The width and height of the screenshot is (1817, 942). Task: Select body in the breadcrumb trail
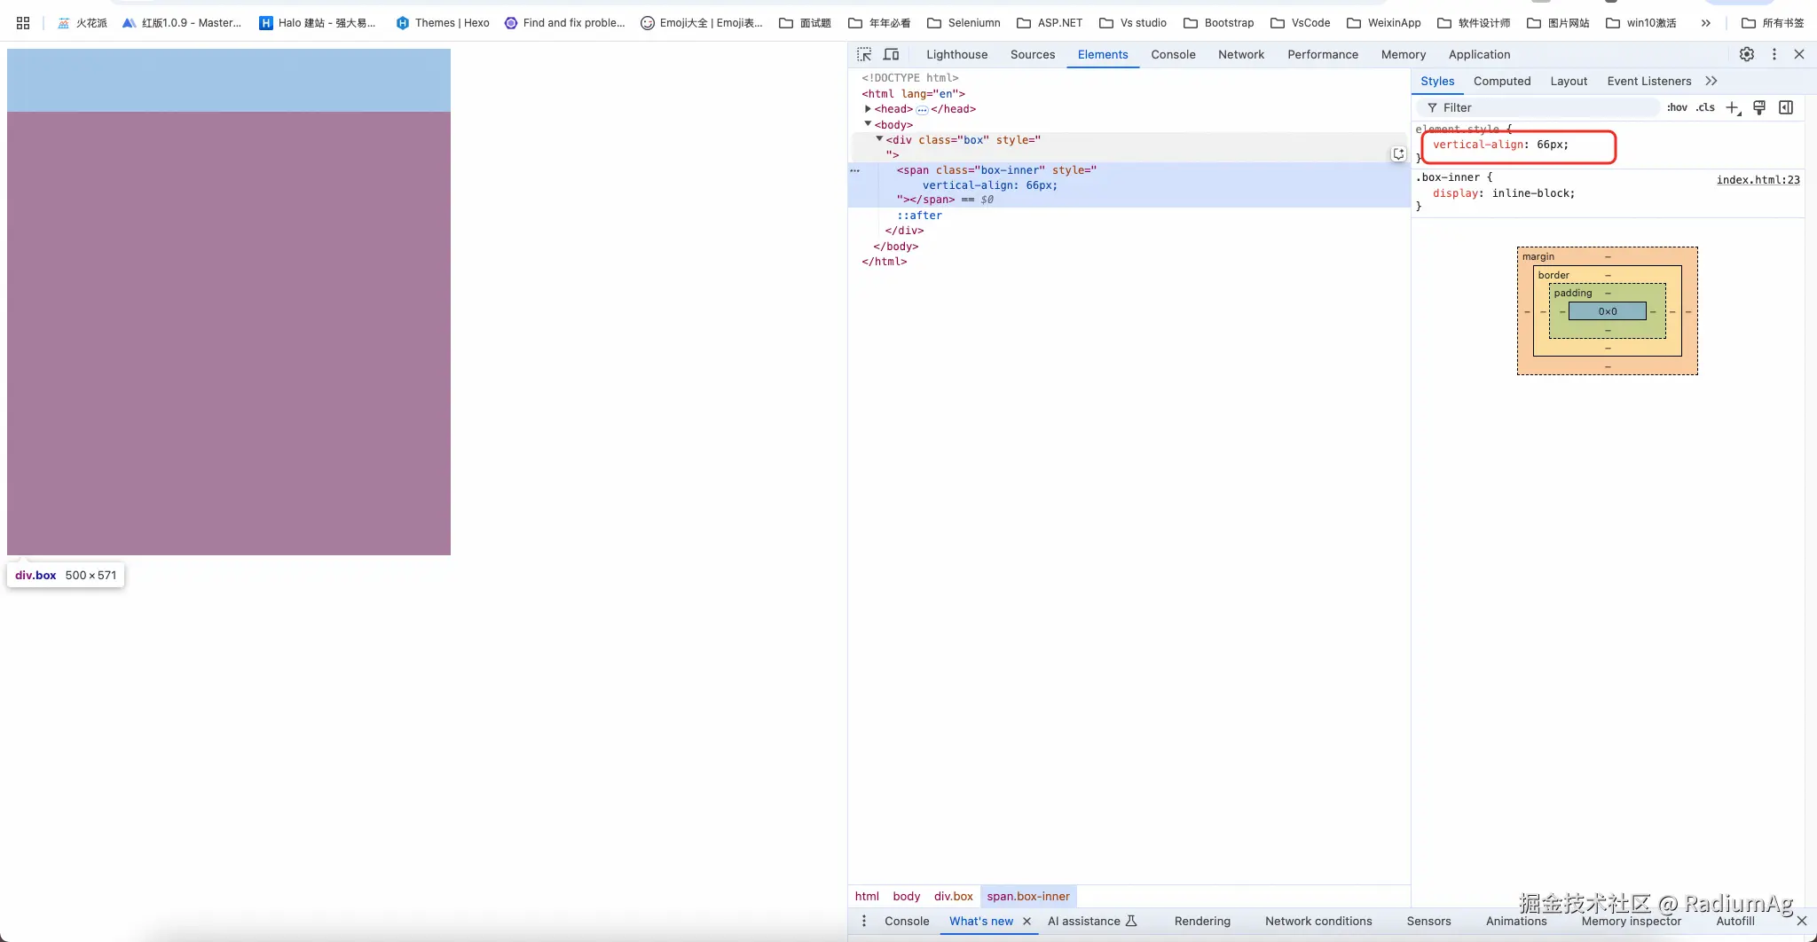tap(907, 896)
